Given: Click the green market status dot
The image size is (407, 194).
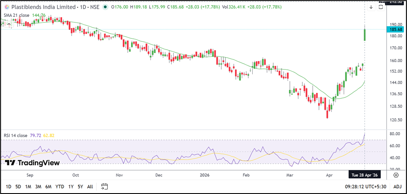Looking at the screenshot, I should tap(105, 7).
